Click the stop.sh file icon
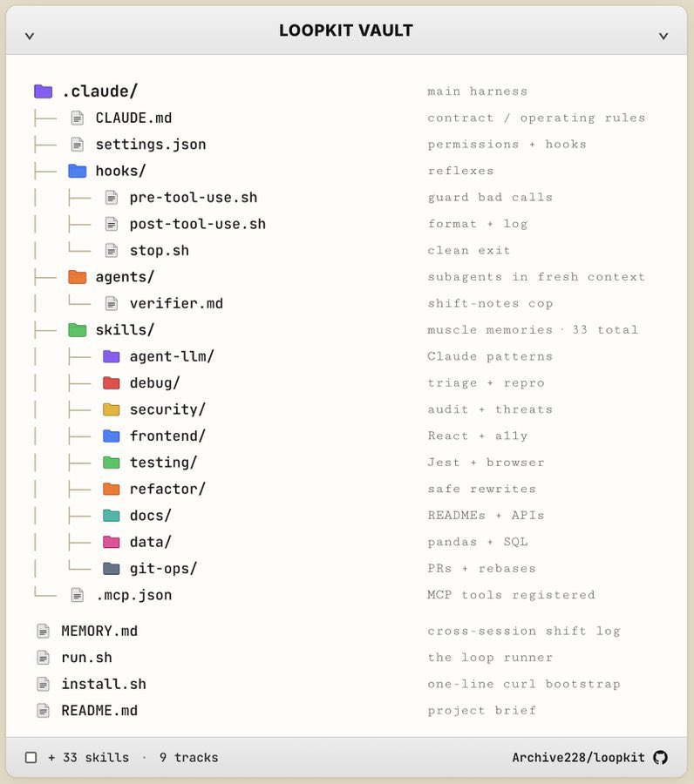694x784 pixels. tap(112, 251)
